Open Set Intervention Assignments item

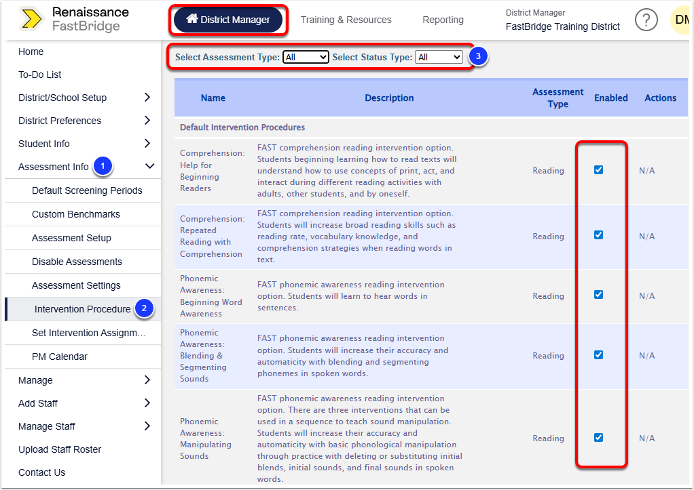click(x=88, y=333)
